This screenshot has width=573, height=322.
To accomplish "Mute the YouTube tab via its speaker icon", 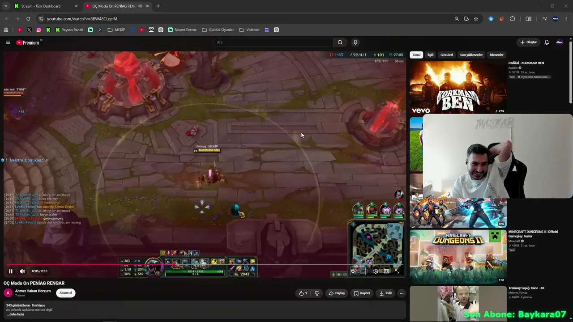I will [x=140, y=6].
